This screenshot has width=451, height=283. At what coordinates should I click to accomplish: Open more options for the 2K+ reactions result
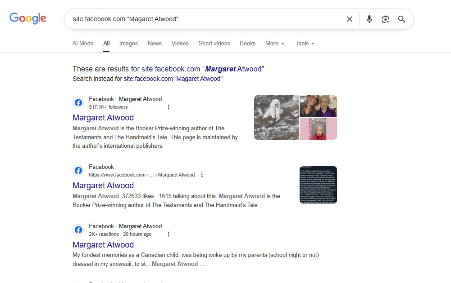pyautogui.click(x=169, y=234)
